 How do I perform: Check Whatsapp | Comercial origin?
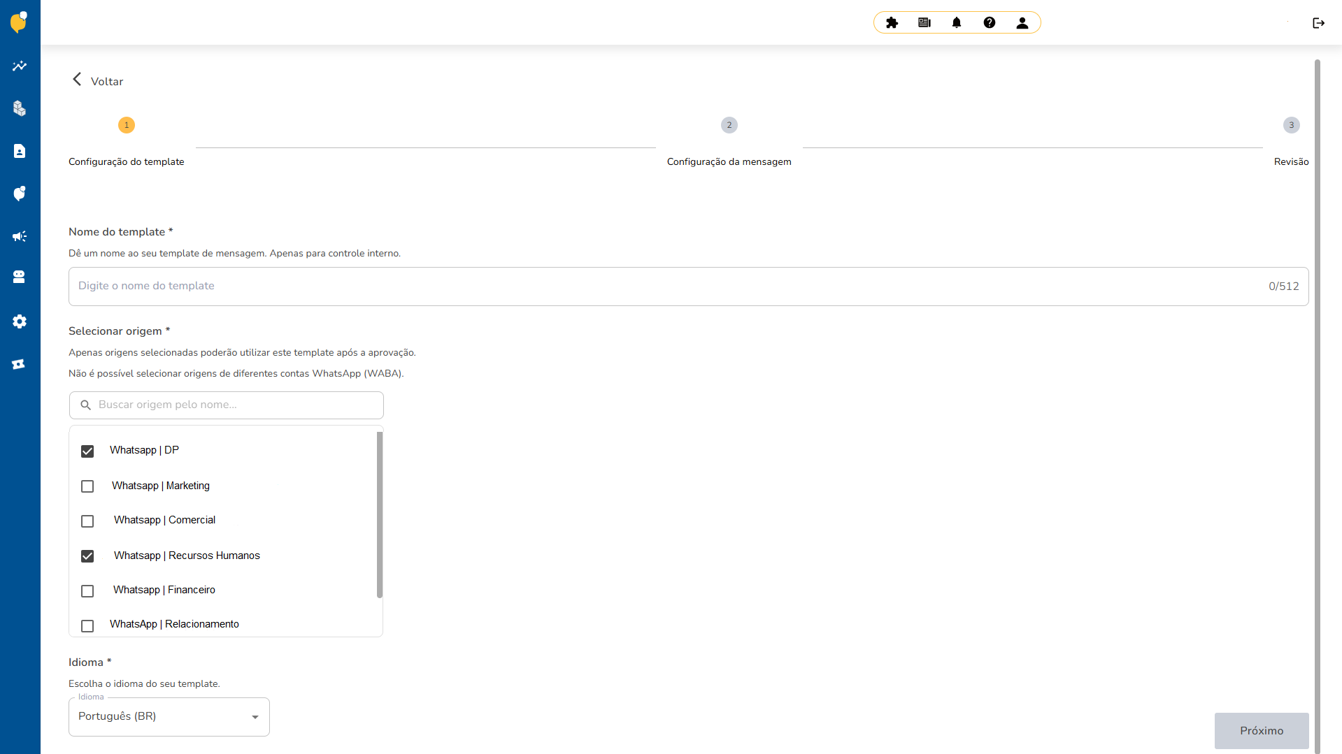tap(87, 521)
